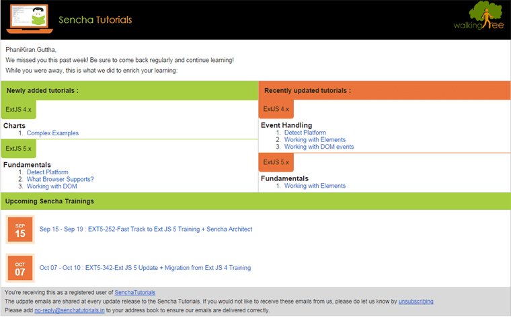The height and width of the screenshot is (317, 511).
Task: Follow the SenchaTutorials link in the footer
Action: pyautogui.click(x=135, y=293)
